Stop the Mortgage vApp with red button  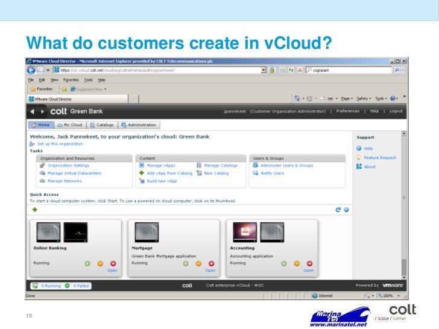212,263
